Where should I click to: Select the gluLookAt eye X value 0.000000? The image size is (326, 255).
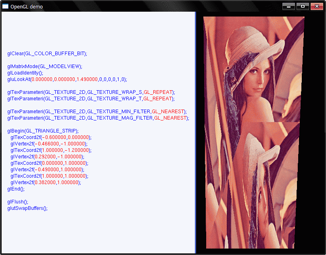coord(42,79)
